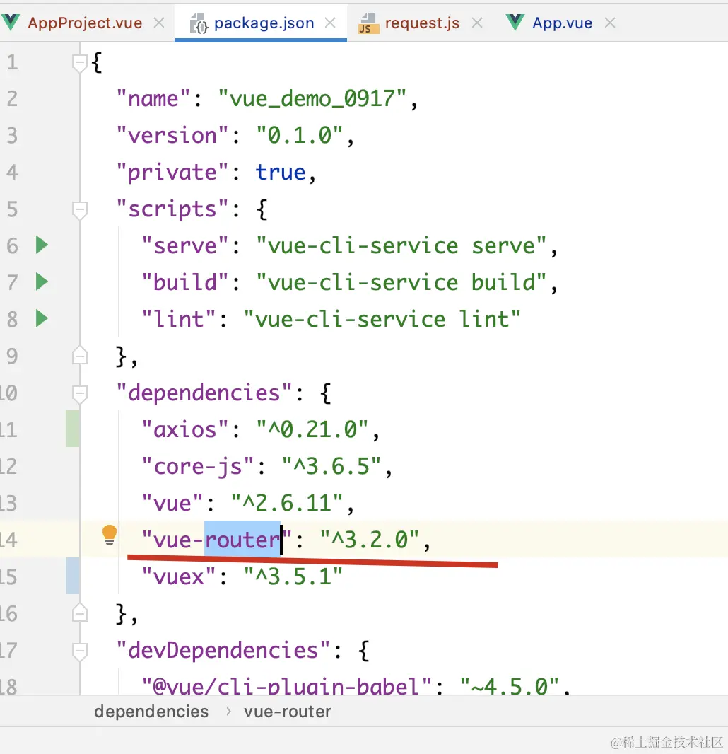Screen dimensions: 728x754
Task: Click the "serve" key
Action: click(x=185, y=245)
